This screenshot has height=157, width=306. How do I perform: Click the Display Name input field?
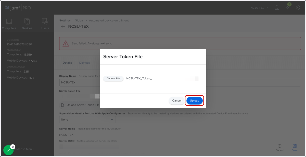tap(180, 82)
